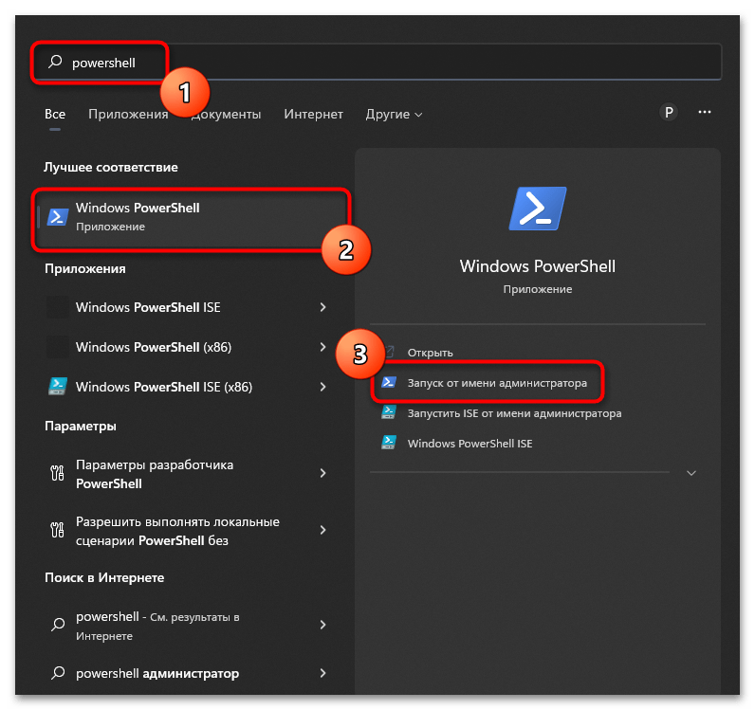The width and height of the screenshot is (755, 710).
Task: Click tools icon for Разрешить выполнять локальные сценарии
Action: 57,530
